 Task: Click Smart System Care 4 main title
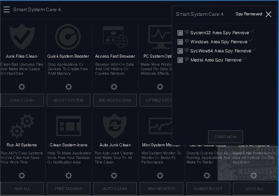(x=37, y=10)
